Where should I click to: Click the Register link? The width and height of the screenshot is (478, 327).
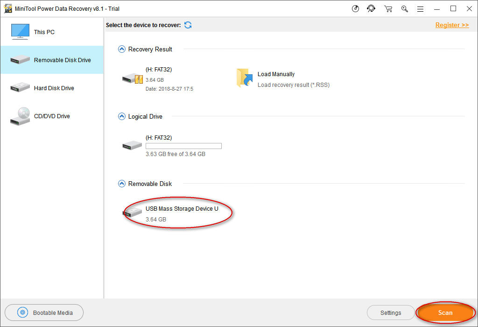pyautogui.click(x=452, y=25)
